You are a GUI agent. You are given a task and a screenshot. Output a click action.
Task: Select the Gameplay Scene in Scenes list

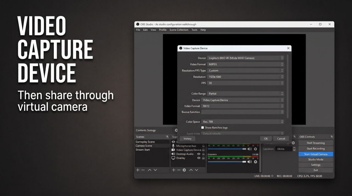click(x=152, y=142)
